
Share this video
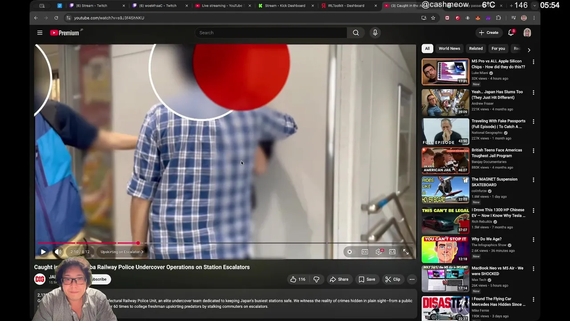click(x=339, y=279)
